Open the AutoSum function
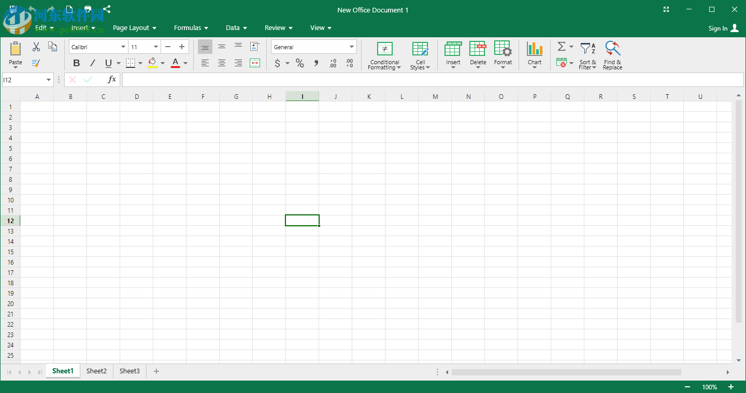Screen dimensions: 746x393 click(x=561, y=46)
